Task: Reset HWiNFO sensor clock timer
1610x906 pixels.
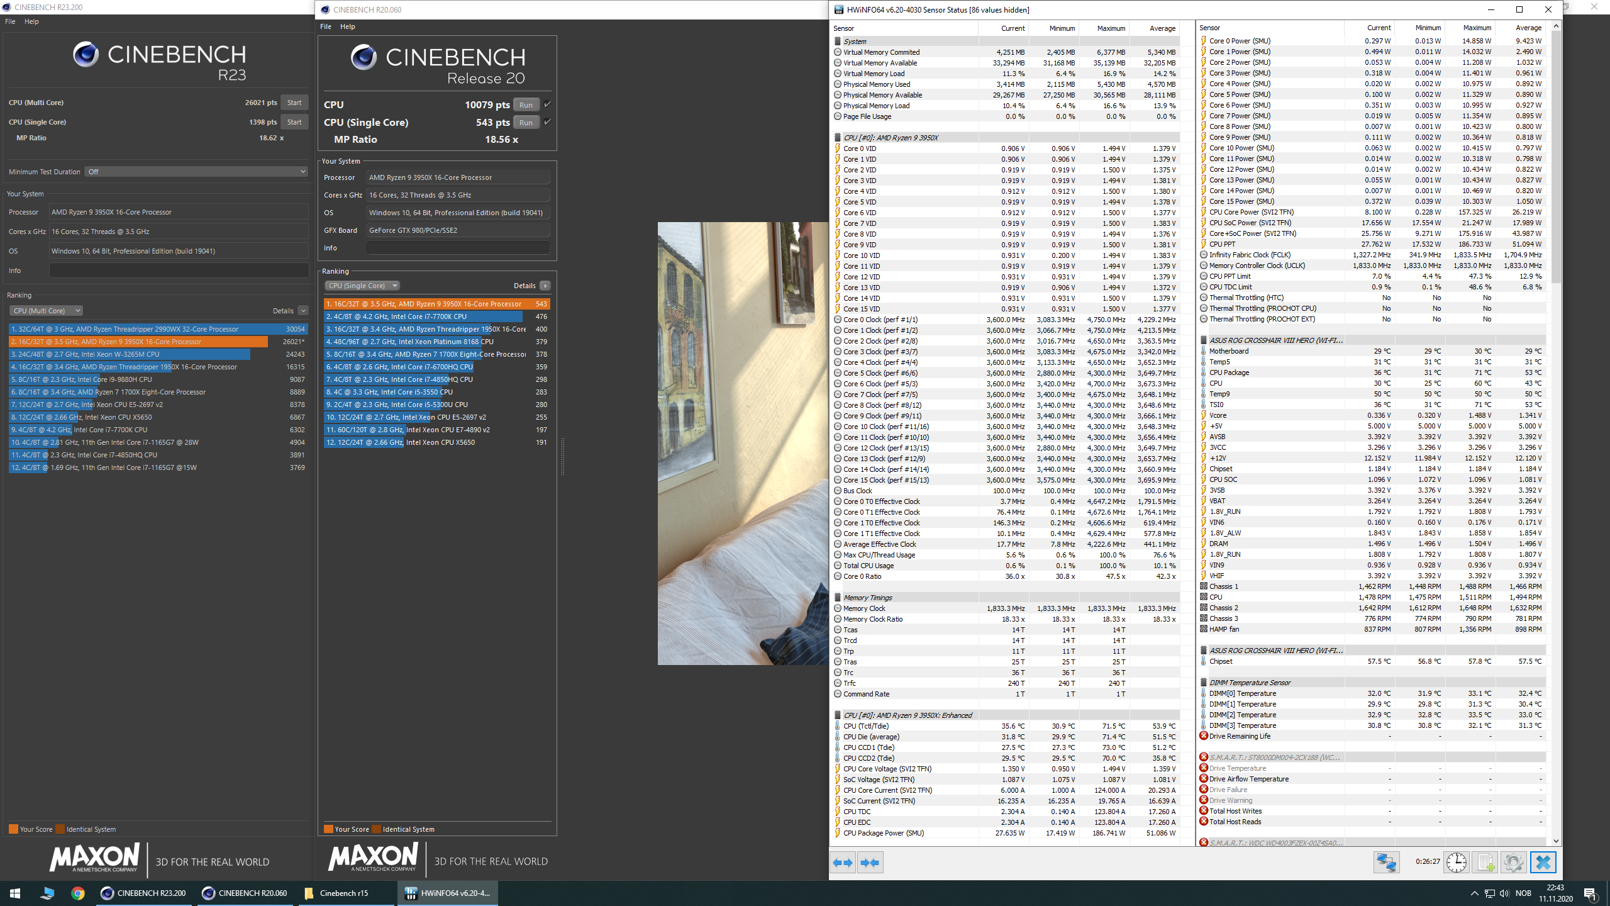Action: coord(1456,862)
